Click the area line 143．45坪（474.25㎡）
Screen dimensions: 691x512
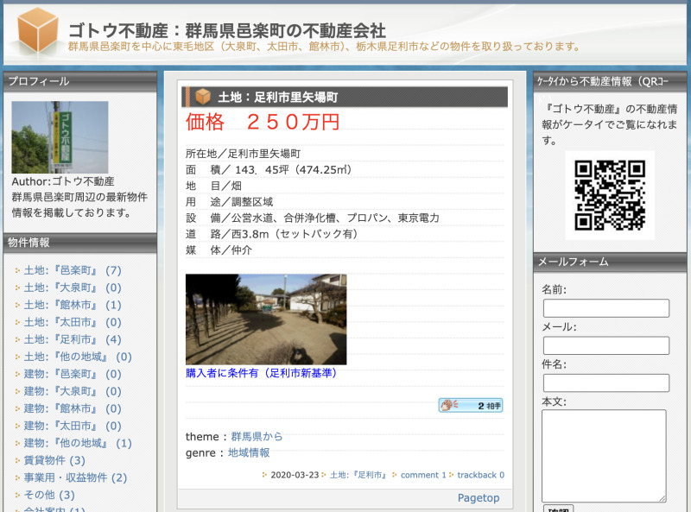269,169
